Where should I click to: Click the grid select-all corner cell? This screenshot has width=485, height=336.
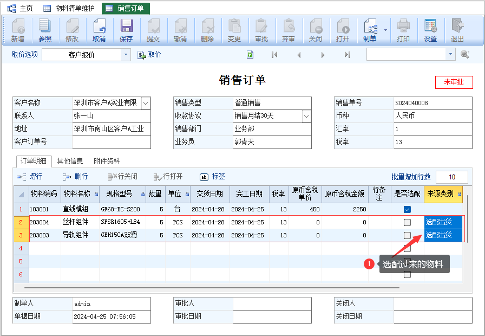click(x=21, y=194)
